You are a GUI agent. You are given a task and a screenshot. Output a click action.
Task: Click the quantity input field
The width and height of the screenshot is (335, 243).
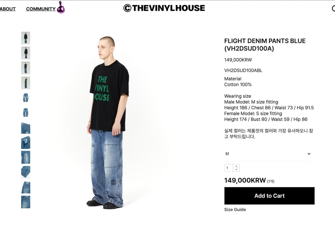coord(229,168)
